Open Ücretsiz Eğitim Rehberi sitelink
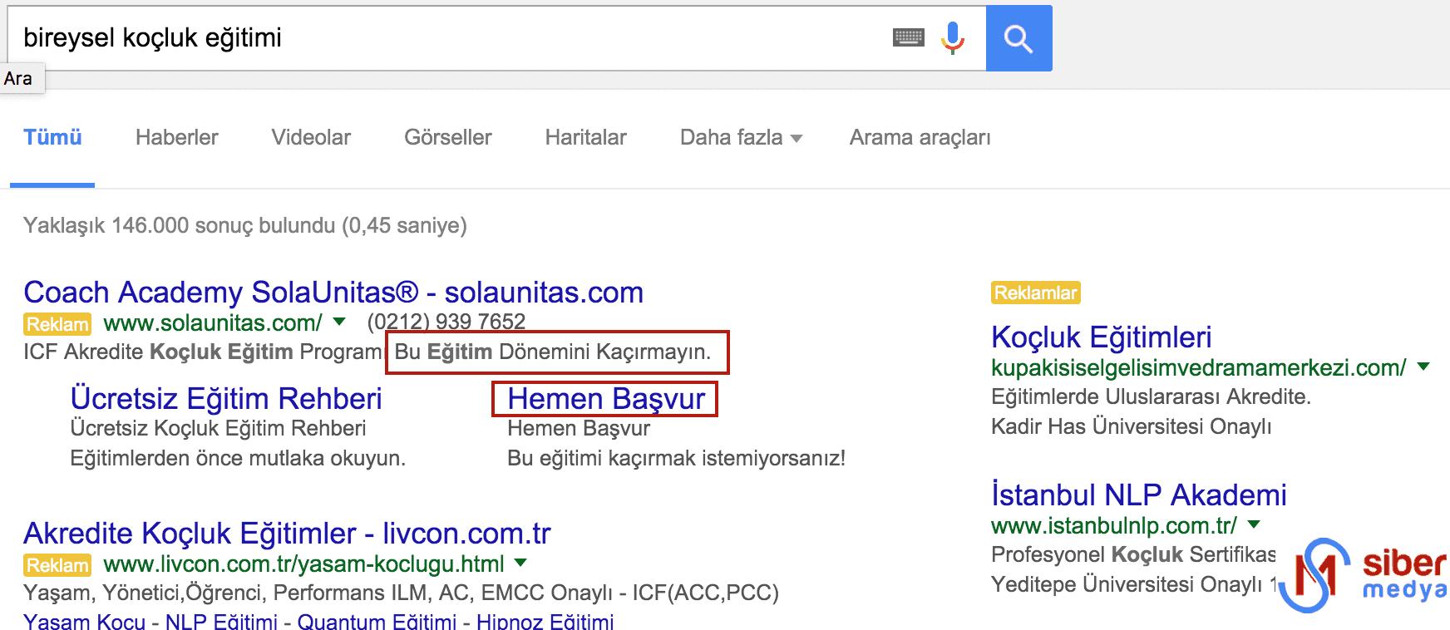 point(226,399)
